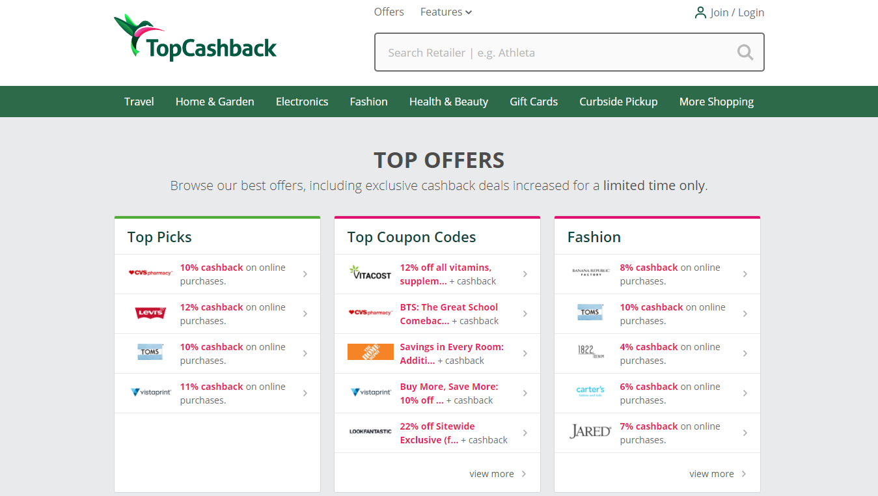Click the Carter's logo in Fashion offers
Viewport: 878px width, 496px height.
[590, 393]
